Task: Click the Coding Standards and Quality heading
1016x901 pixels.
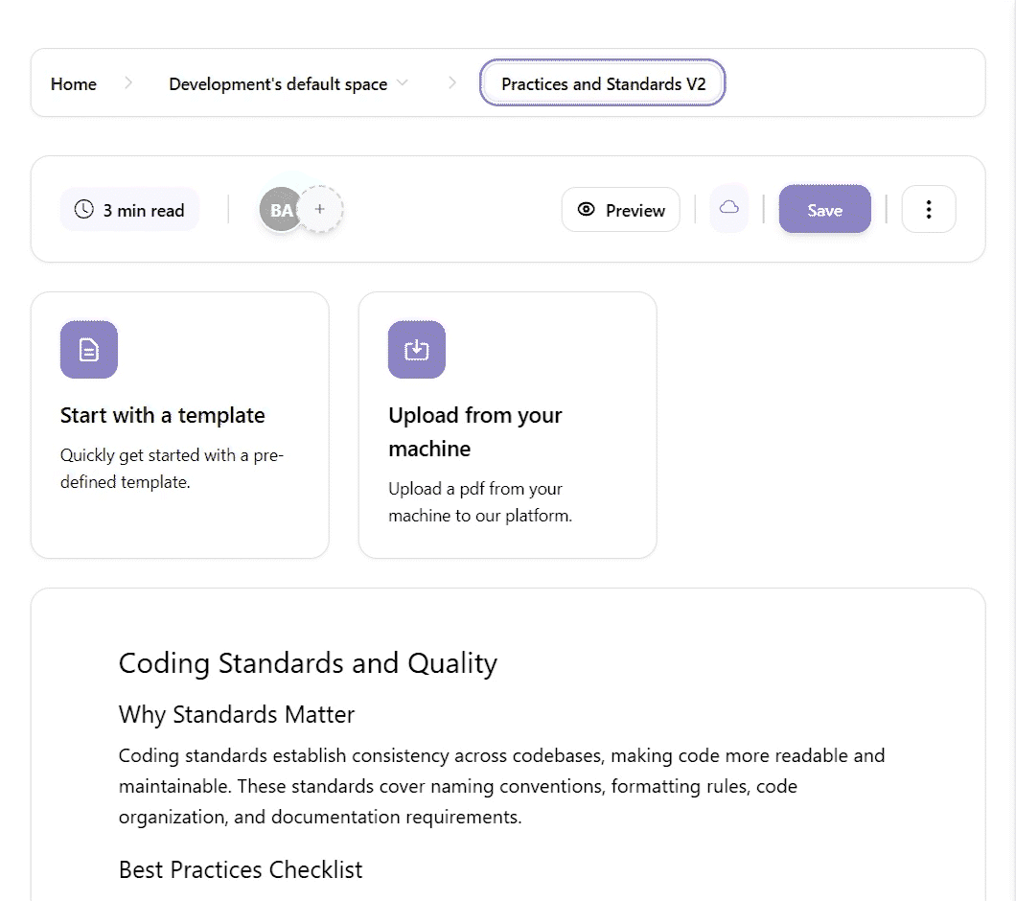Action: [x=308, y=663]
